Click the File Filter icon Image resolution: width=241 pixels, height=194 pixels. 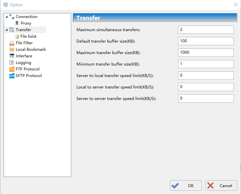click(x=12, y=43)
